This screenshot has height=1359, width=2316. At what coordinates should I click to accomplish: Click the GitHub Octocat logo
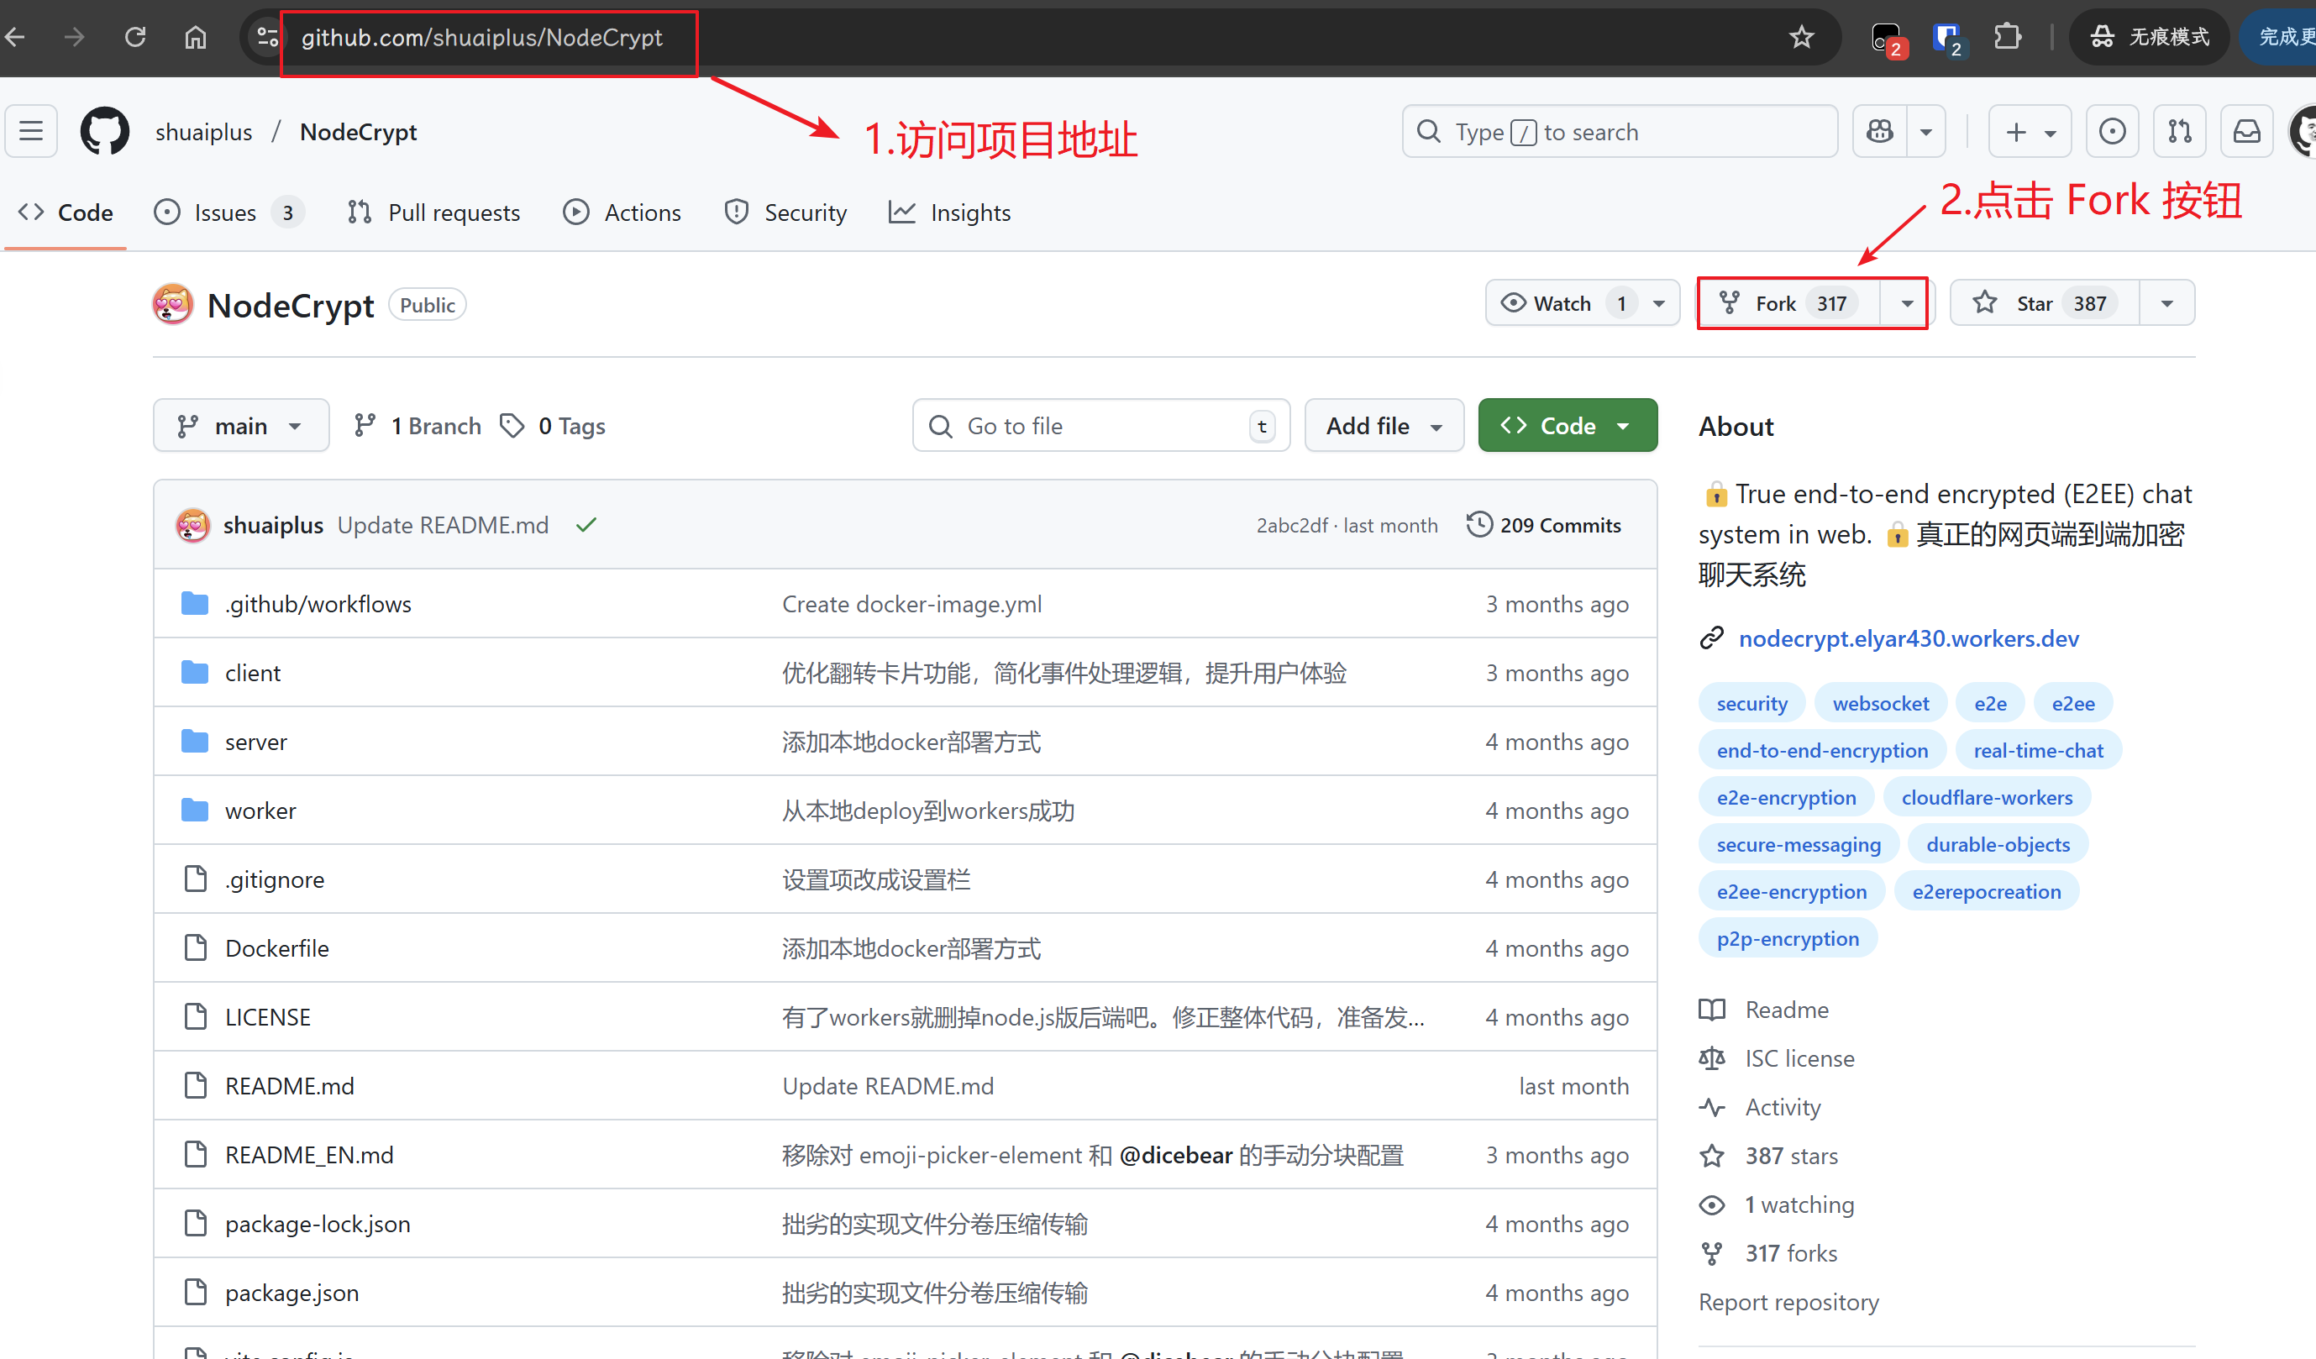(x=105, y=131)
